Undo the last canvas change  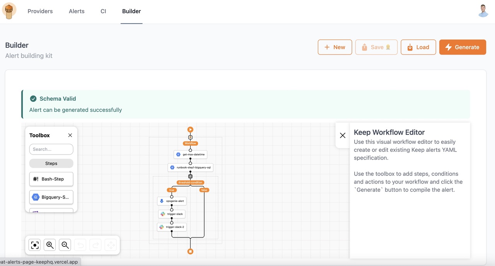(x=80, y=245)
